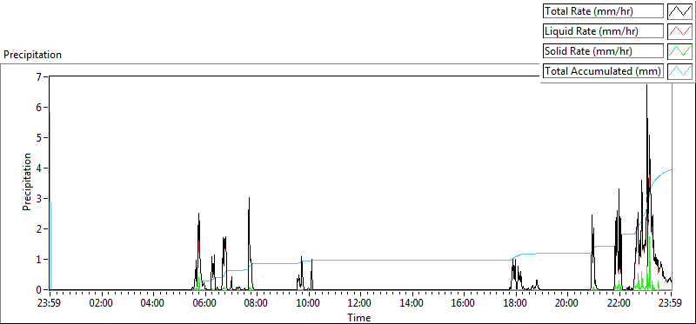Image resolution: width=696 pixels, height=324 pixels.
Task: Click the 22:00 time axis marker
Action: tap(619, 304)
